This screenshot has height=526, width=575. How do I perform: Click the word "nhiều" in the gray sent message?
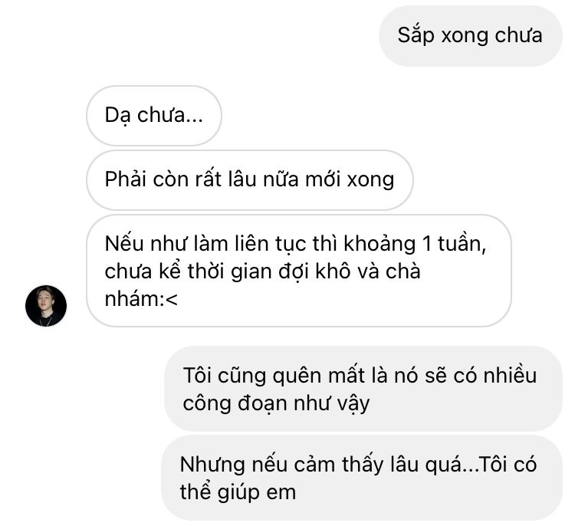[510, 376]
